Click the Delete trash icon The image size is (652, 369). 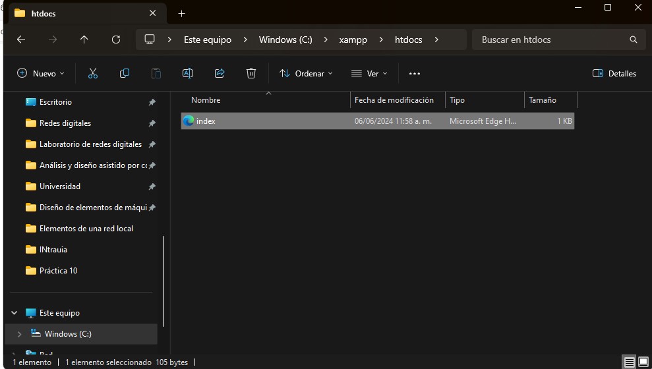tap(251, 74)
